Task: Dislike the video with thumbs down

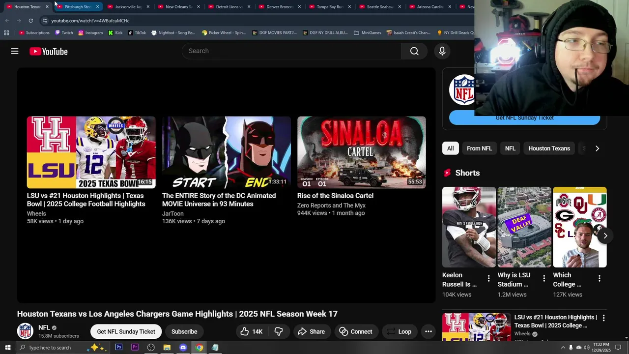Action: [x=279, y=331]
